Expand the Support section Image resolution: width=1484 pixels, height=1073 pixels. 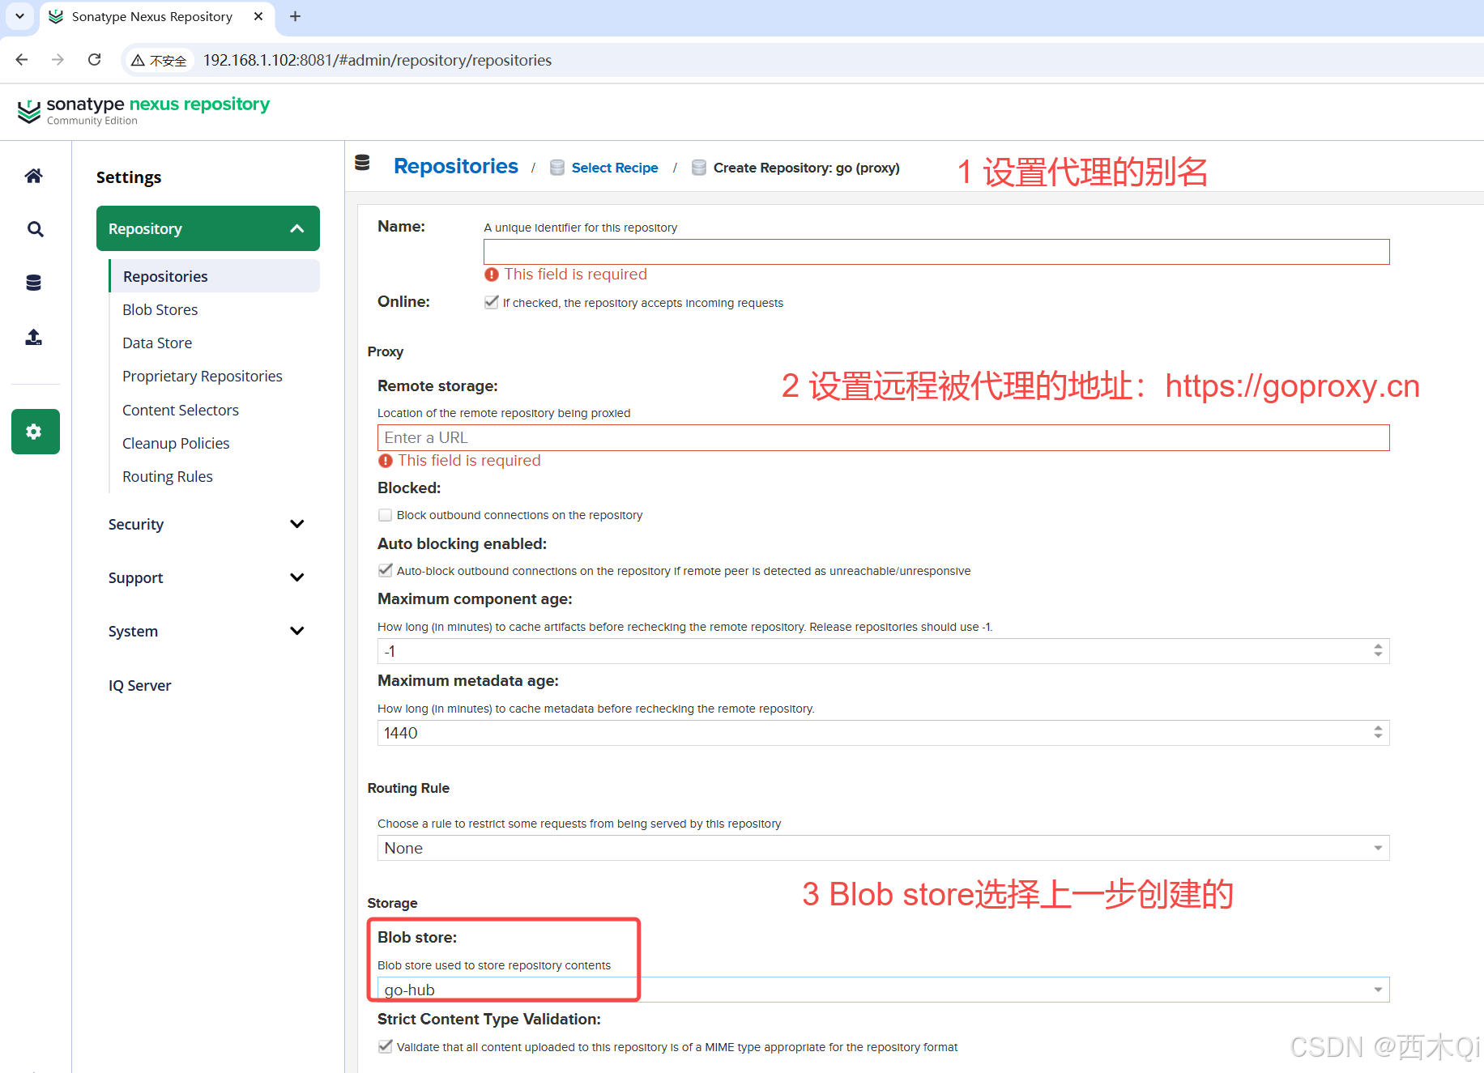tap(207, 577)
